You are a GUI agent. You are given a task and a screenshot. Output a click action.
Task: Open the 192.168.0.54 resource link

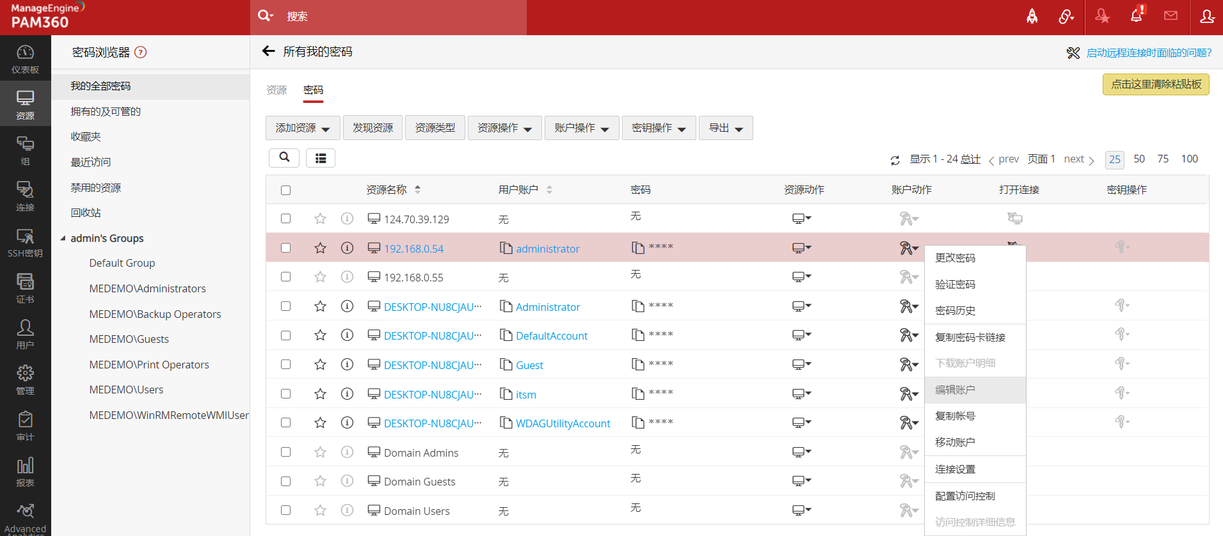point(413,249)
